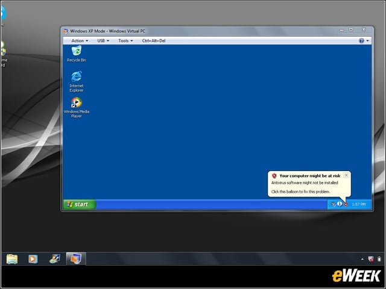Send Ctrl+Alt+Del to the virtual machine

[x=154, y=41]
